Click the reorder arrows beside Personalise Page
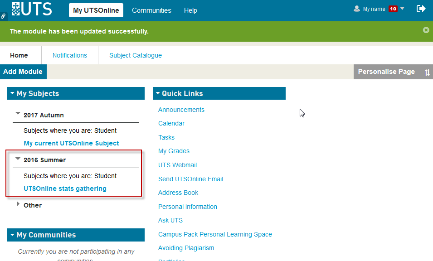Image resolution: width=433 pixels, height=261 pixels. pyautogui.click(x=427, y=72)
